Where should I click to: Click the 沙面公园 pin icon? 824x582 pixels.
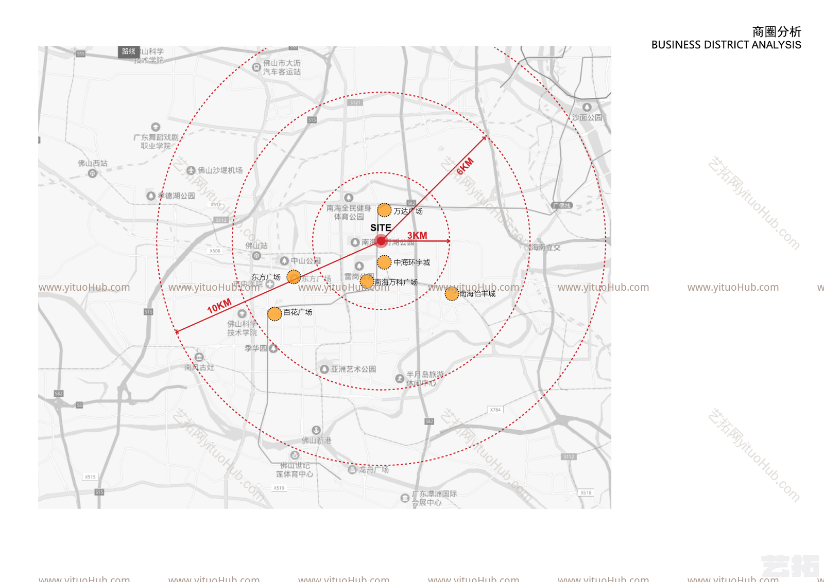[587, 108]
